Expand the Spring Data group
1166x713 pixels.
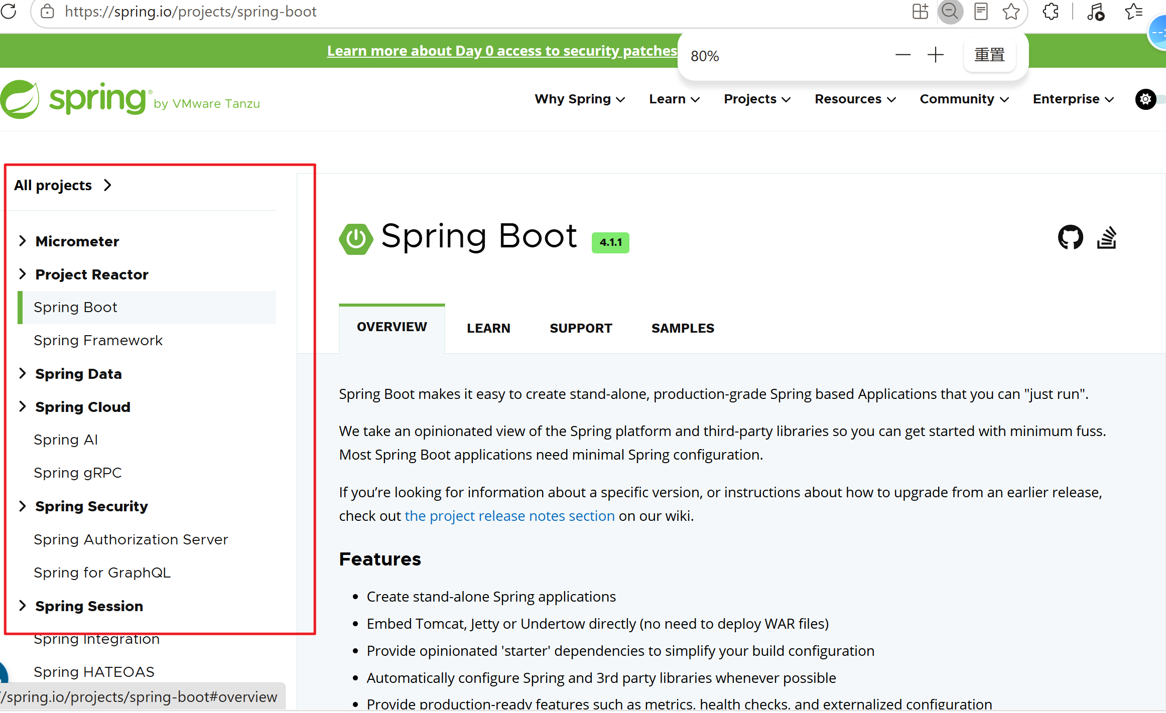(x=22, y=373)
